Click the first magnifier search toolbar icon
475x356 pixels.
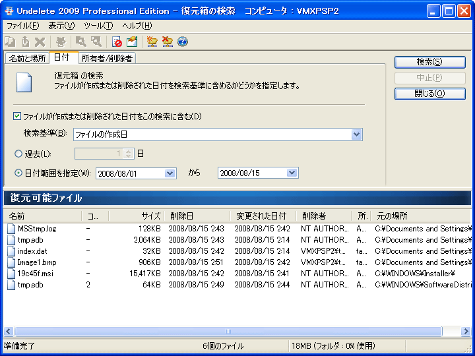pyautogui.click(x=81, y=42)
